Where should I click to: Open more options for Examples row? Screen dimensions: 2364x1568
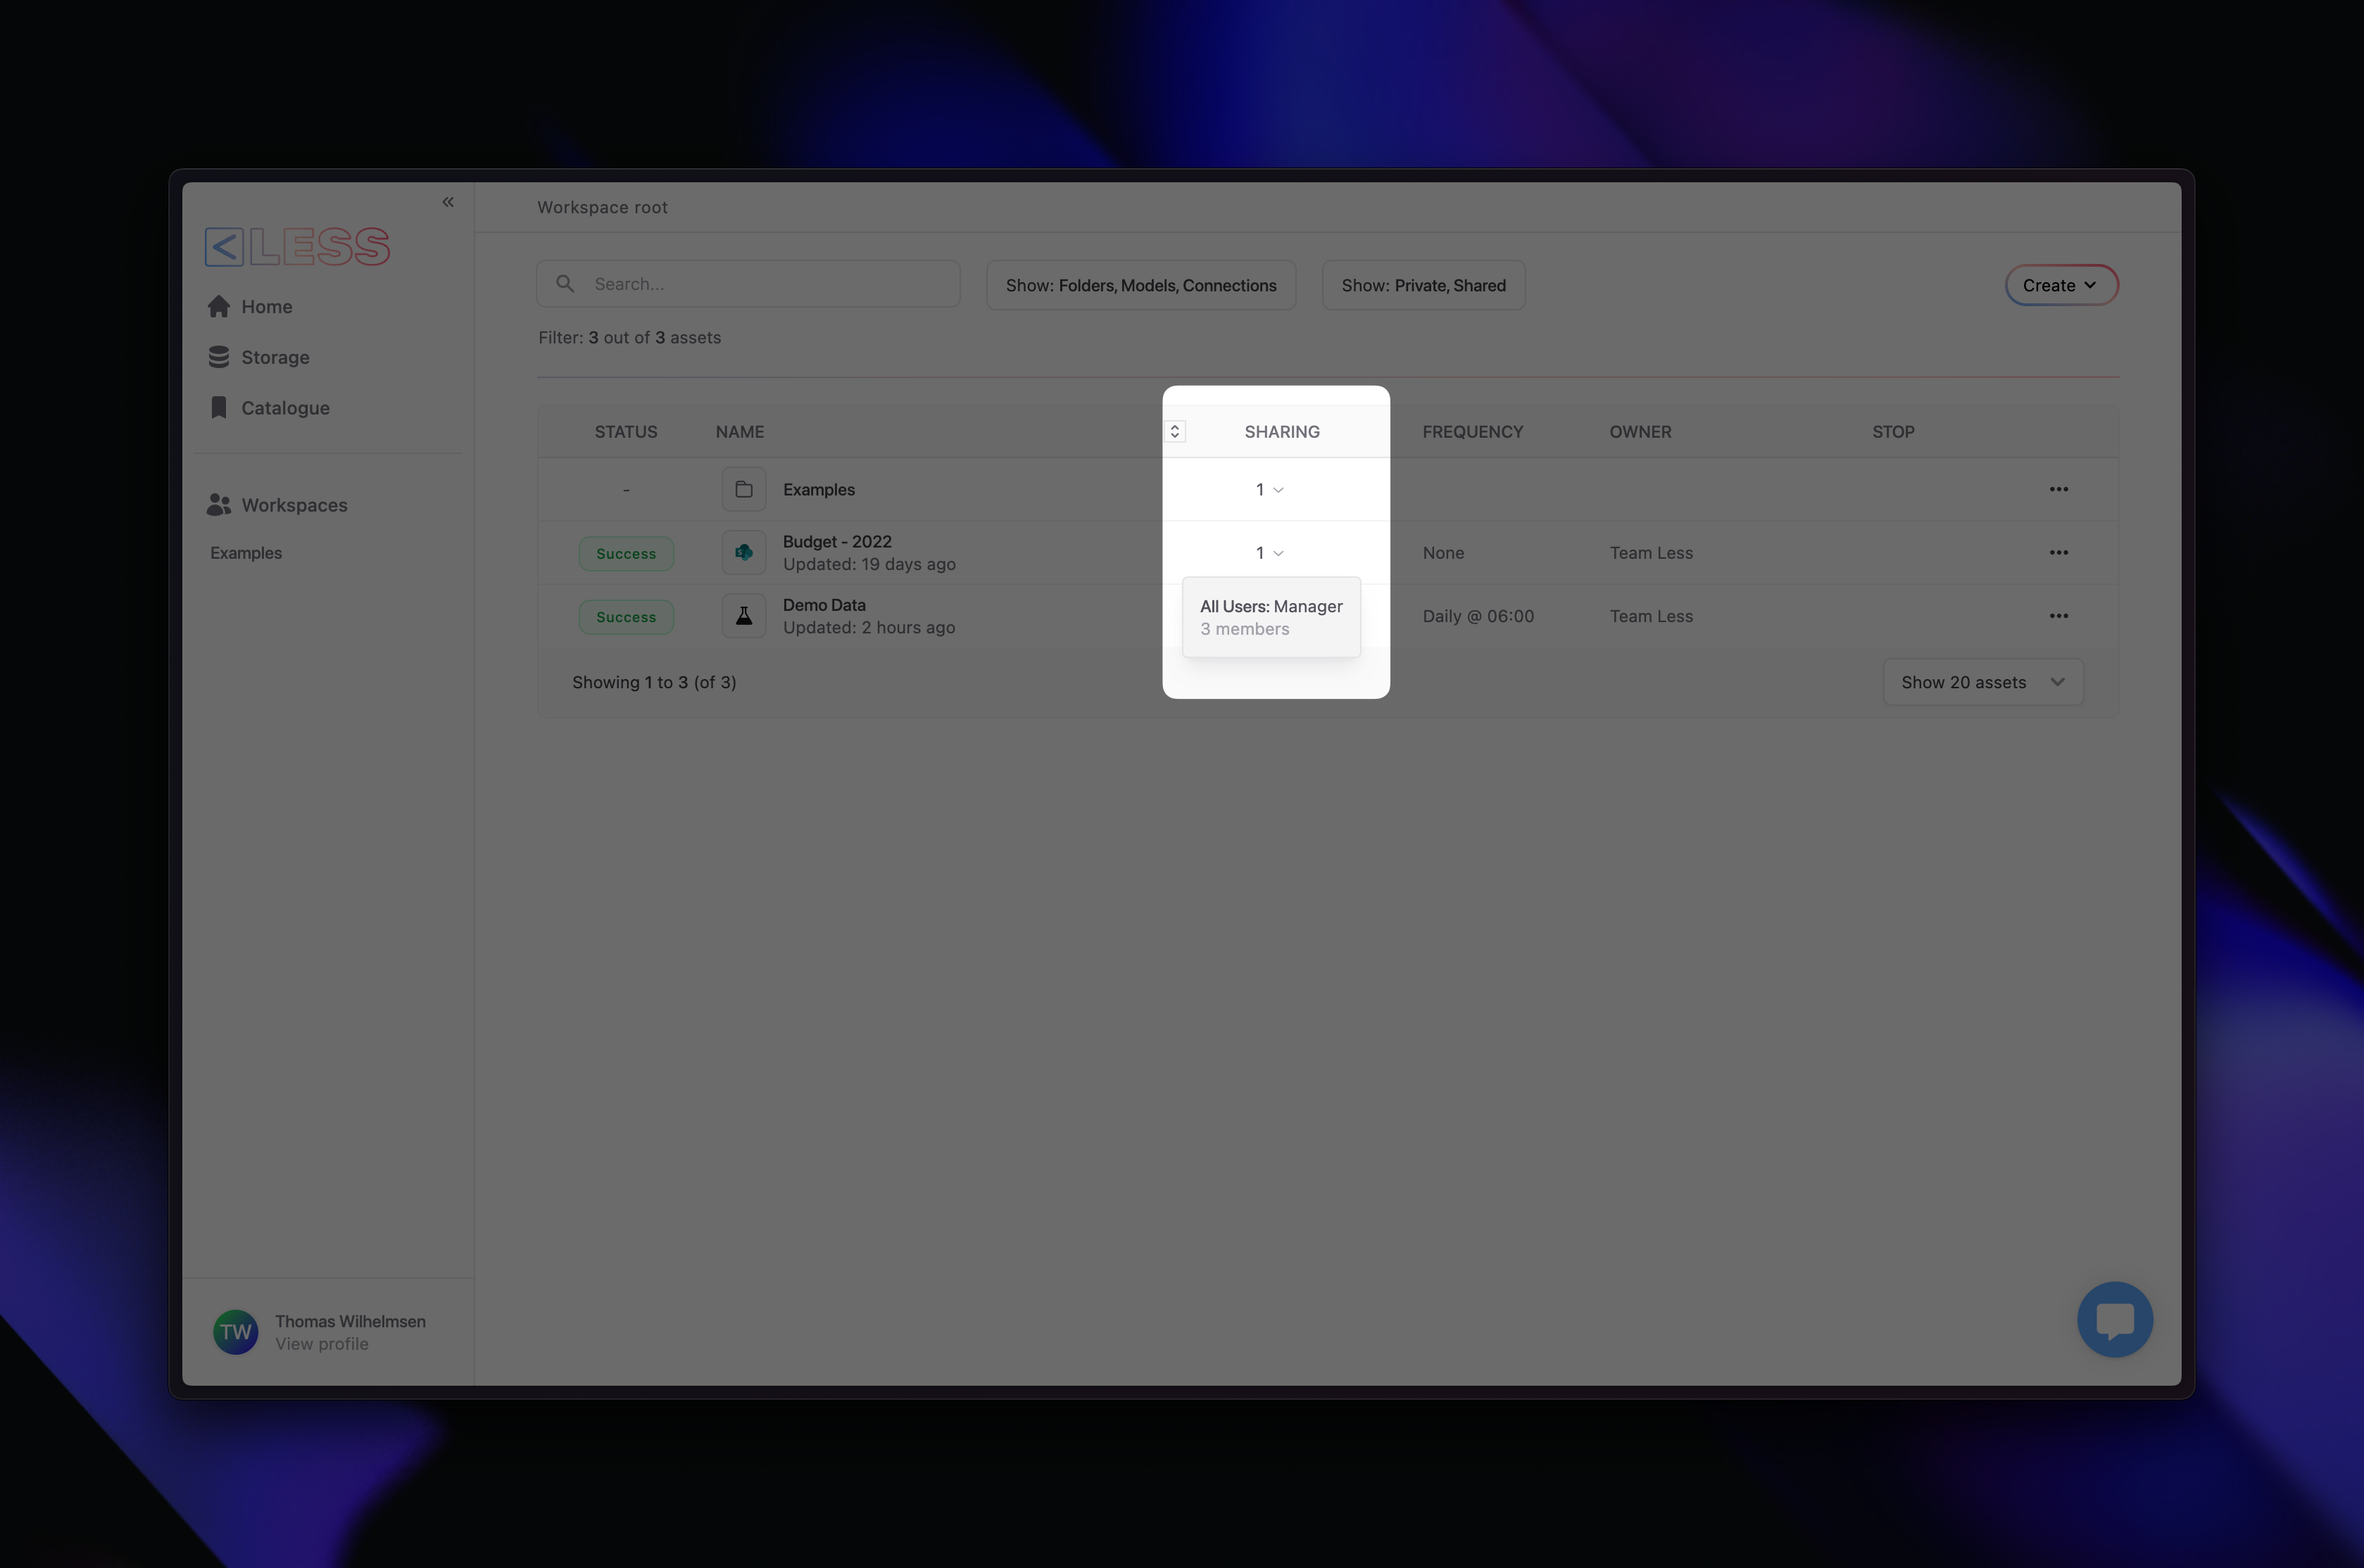coord(2058,489)
